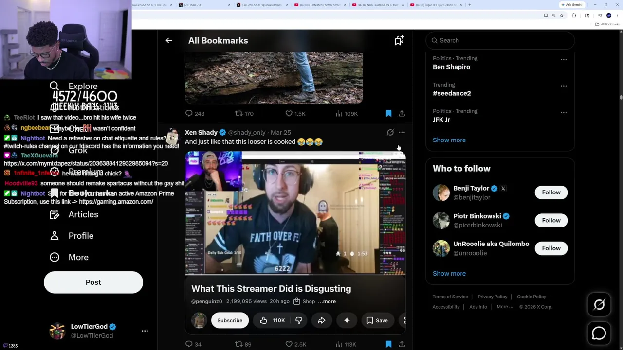Share the Xen Shady post
The width and height of the screenshot is (623, 350).
coord(402,344)
